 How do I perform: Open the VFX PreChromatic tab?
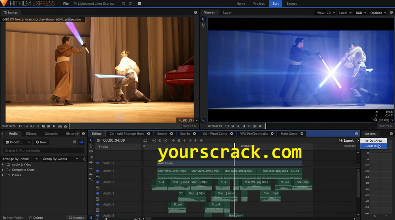pos(254,134)
